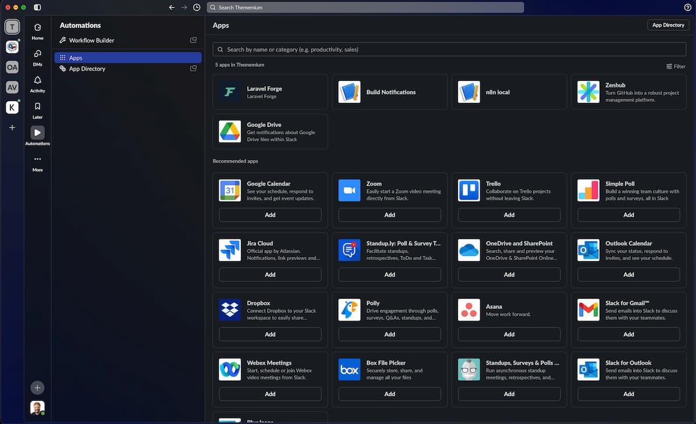Add the Standup.ly app
This screenshot has height=424, width=696.
[389, 275]
